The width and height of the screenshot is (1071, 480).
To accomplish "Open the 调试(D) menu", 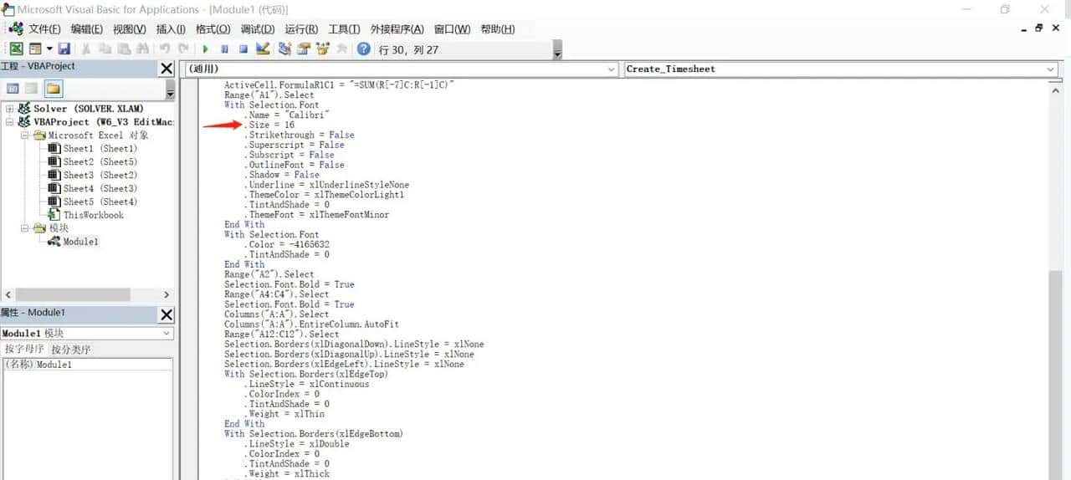I will click(x=258, y=29).
